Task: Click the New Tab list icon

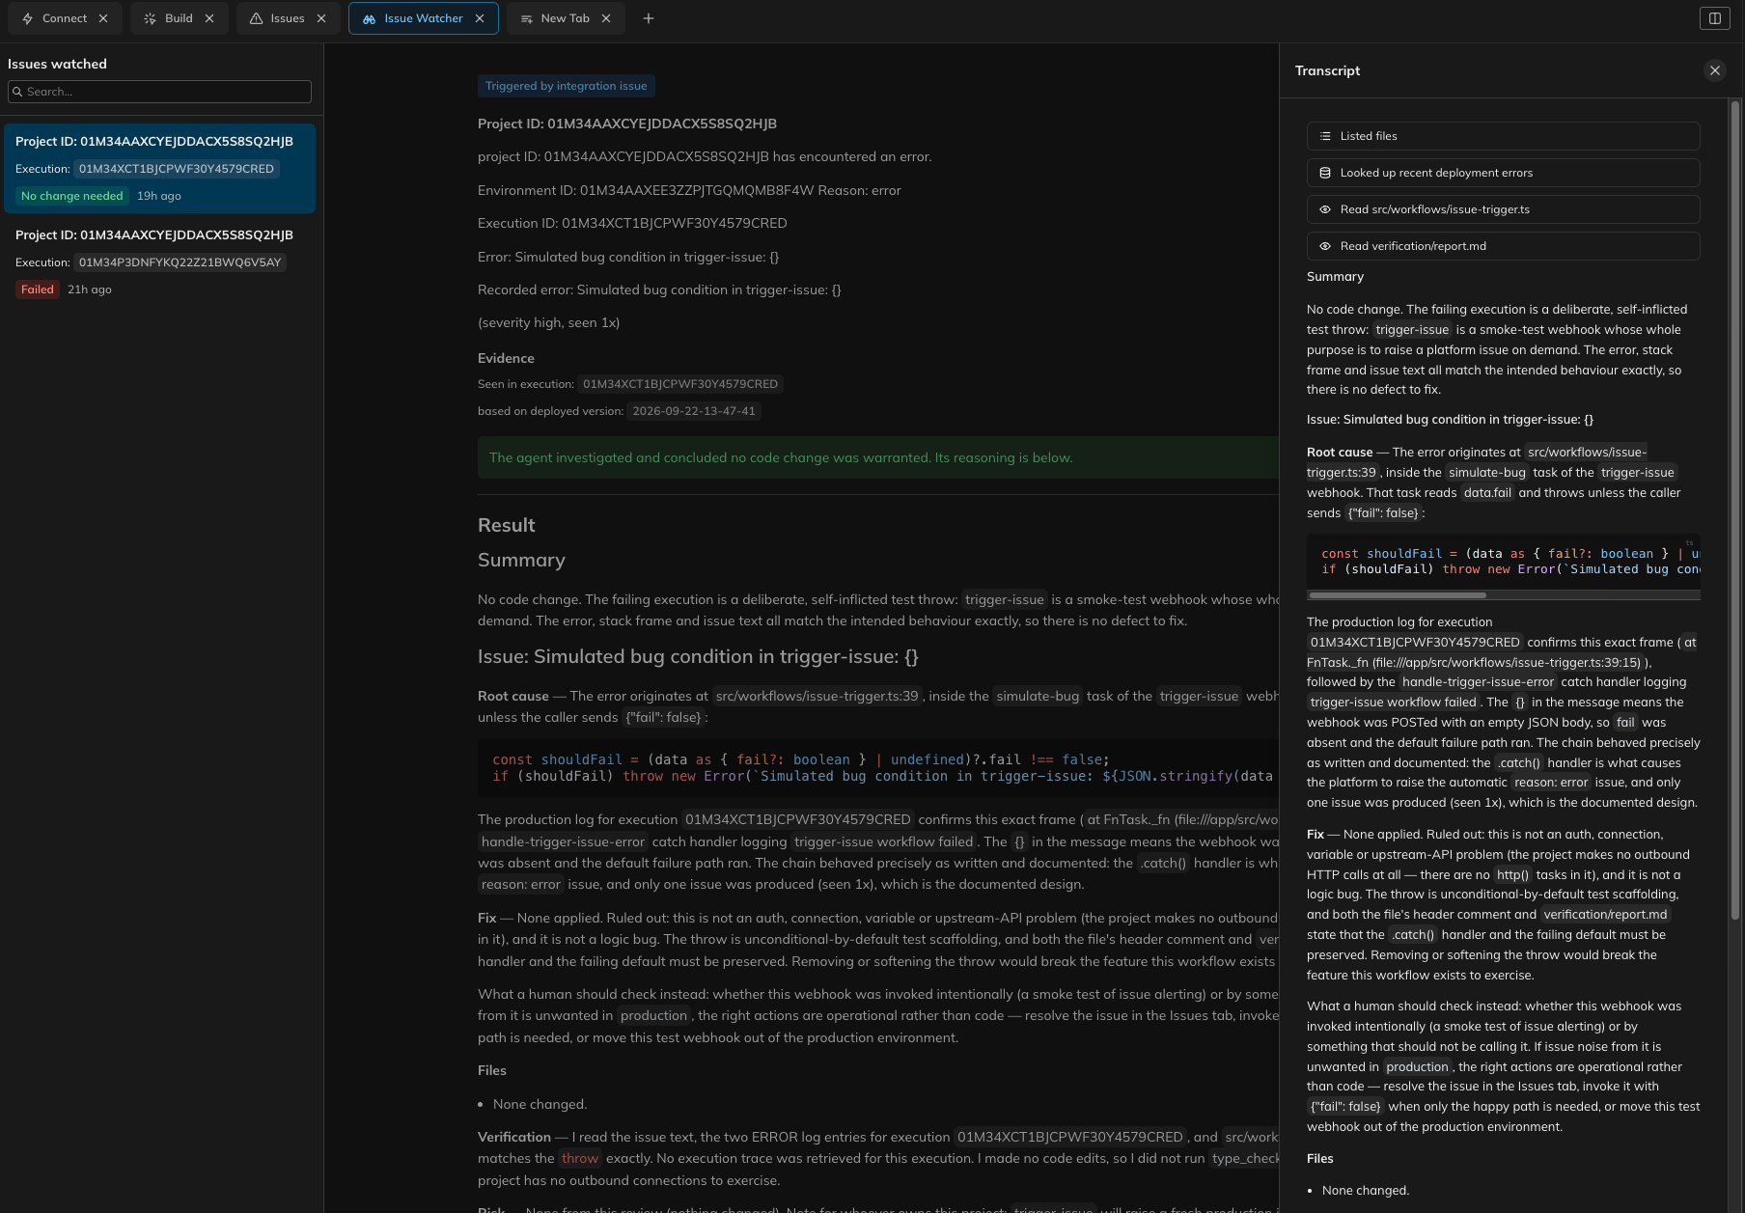Action: 526,18
